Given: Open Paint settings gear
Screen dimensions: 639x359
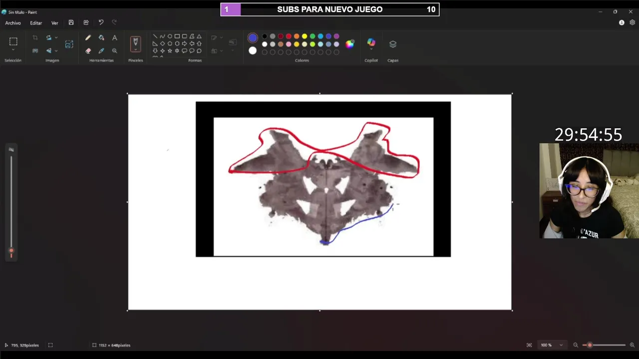Looking at the screenshot, I should (x=633, y=22).
